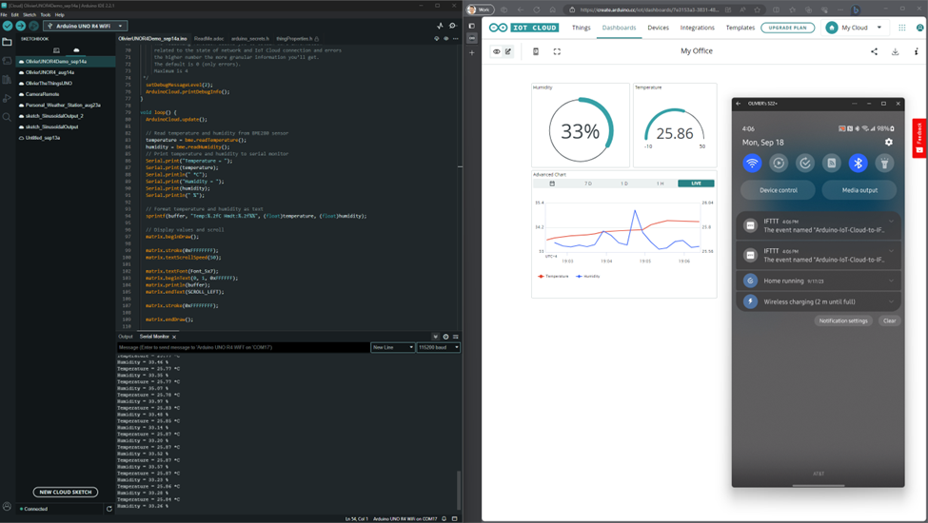Open the New Line ending dropdown
This screenshot has height=523, width=928.
[x=393, y=347]
